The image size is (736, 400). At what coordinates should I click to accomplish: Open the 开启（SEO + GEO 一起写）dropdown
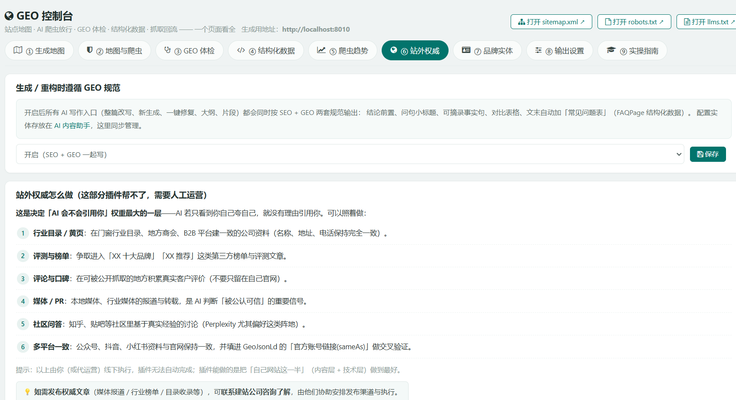350,154
